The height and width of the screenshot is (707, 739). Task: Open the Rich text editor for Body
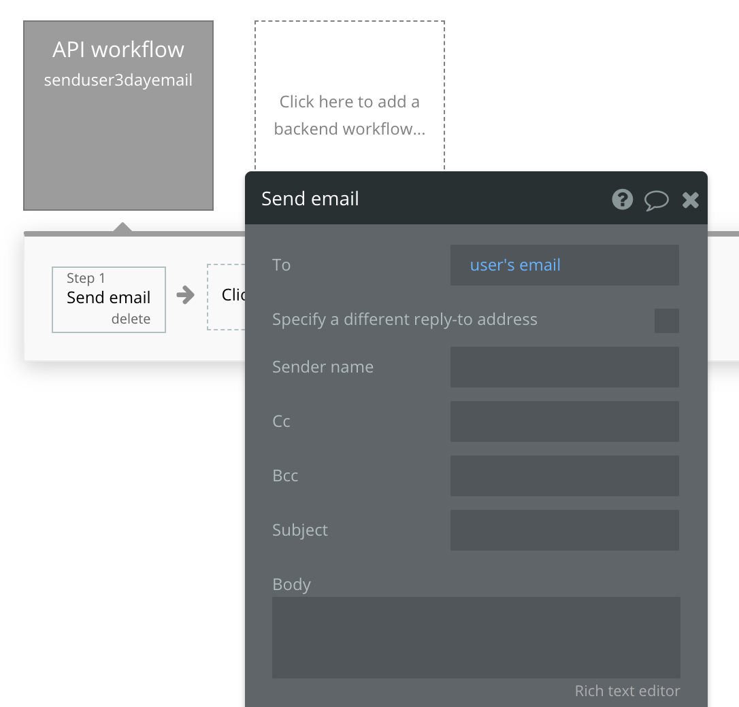(627, 691)
